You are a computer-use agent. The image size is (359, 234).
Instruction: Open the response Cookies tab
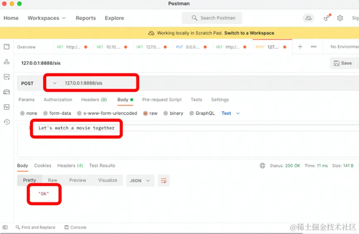tap(43, 166)
